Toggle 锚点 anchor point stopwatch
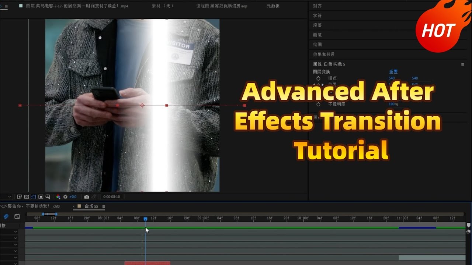Viewport: 472px width, 265px height. coord(318,78)
